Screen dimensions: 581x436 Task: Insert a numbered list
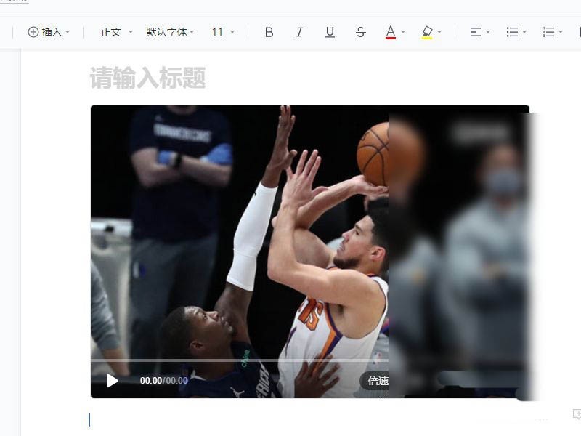coord(548,32)
